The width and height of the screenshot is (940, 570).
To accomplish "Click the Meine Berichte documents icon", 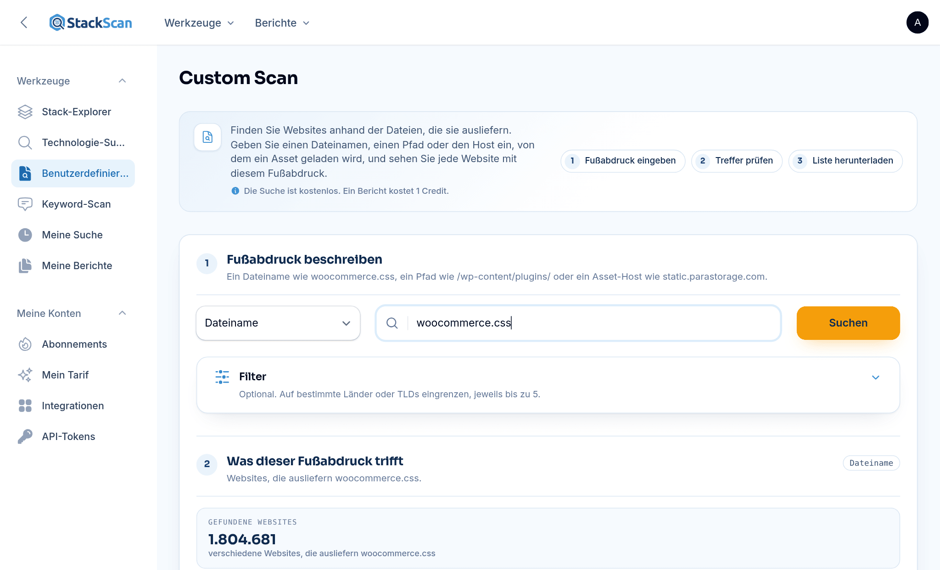I will point(25,265).
